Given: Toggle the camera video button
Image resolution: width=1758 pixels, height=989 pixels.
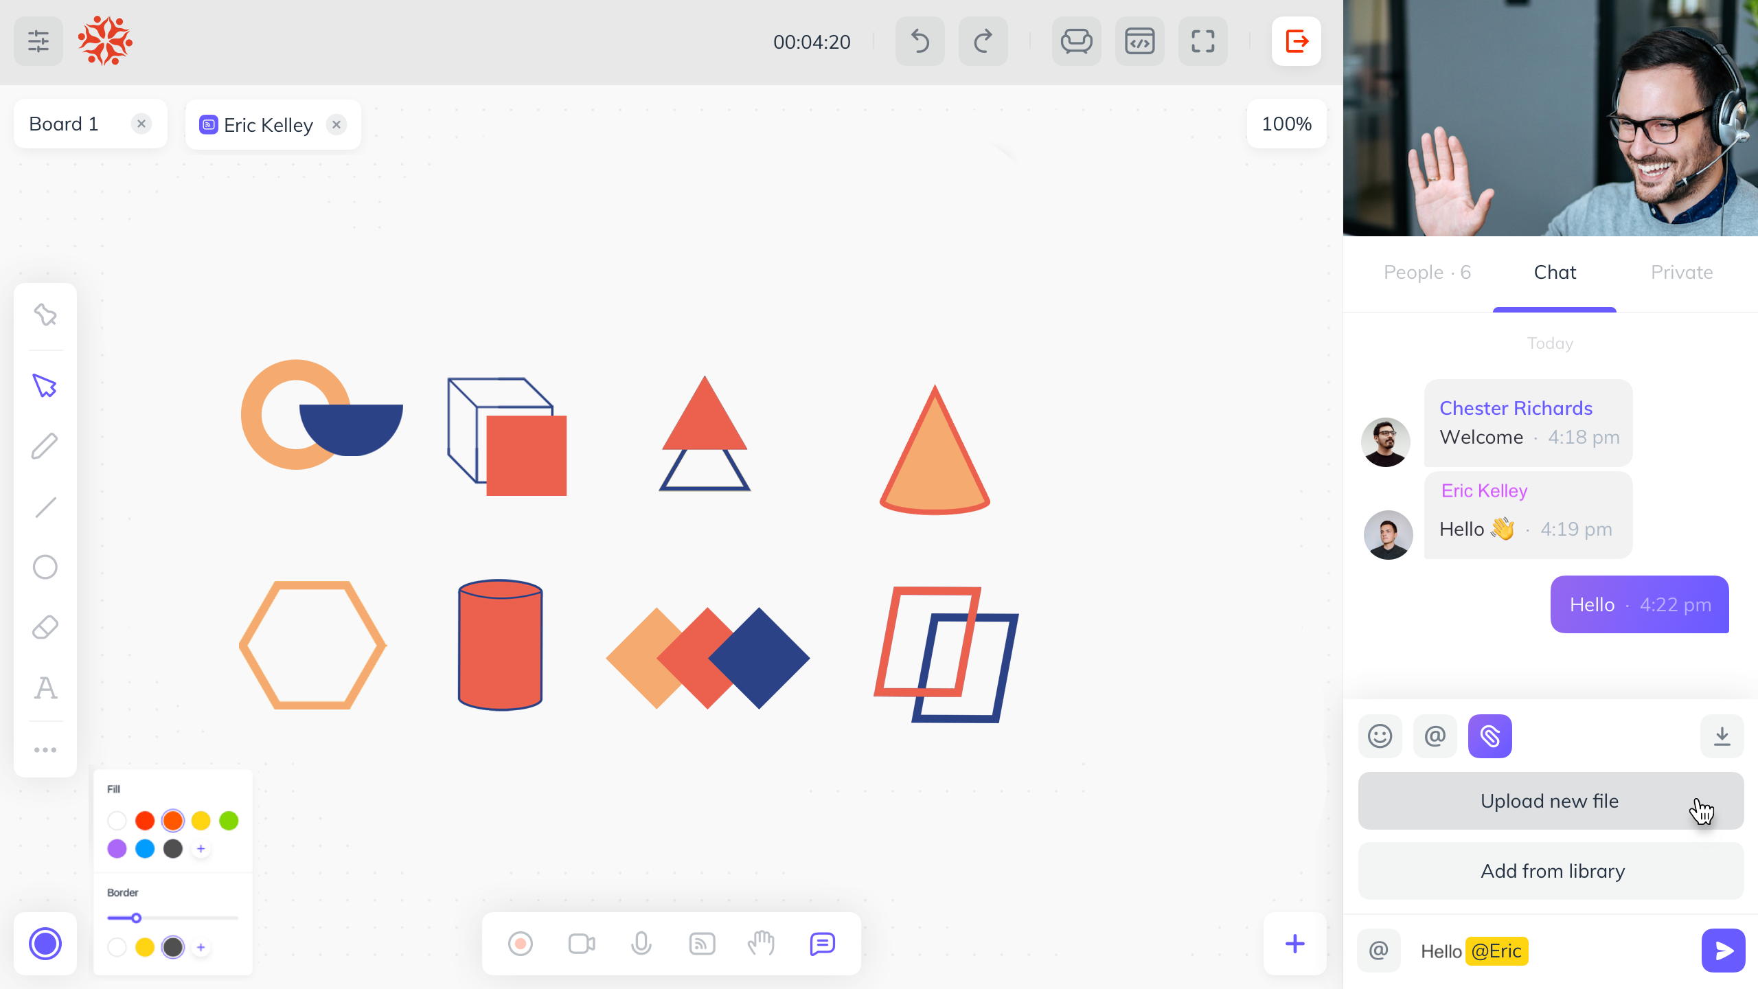Looking at the screenshot, I should coord(581,944).
